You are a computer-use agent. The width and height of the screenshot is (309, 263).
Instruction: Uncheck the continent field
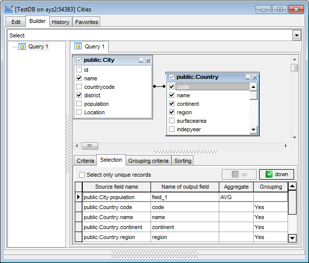tap(171, 104)
